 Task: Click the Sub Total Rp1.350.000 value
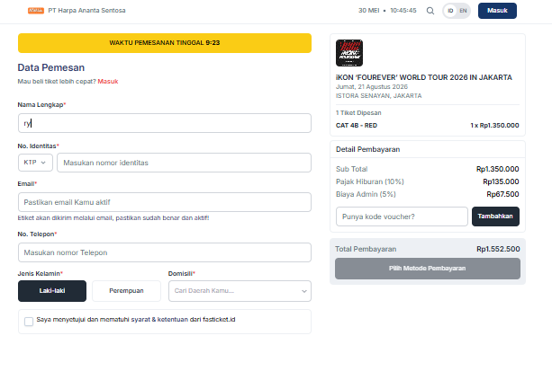497,169
